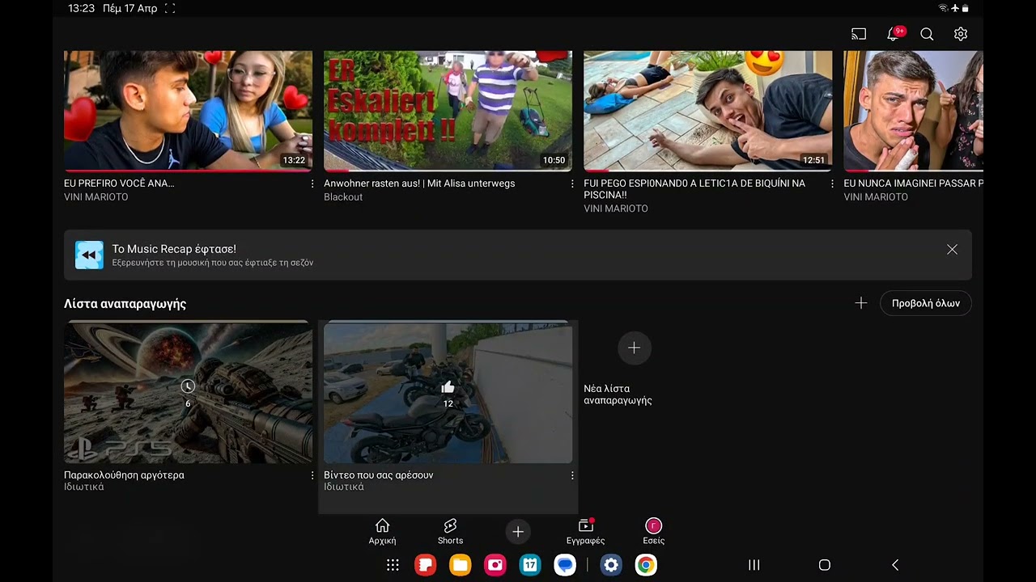The image size is (1036, 582).
Task: Open options menu for Παρακολούθηση αργότερα
Action: coord(312,475)
